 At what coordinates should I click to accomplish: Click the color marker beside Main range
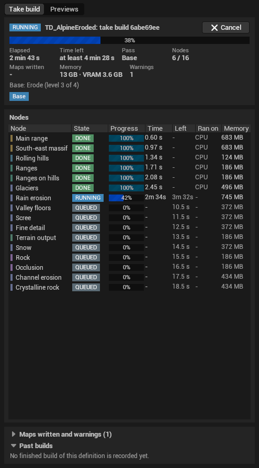click(12, 138)
